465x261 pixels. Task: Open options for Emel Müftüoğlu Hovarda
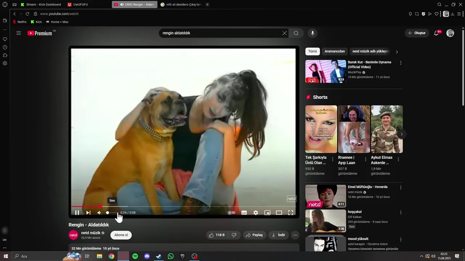(x=401, y=188)
